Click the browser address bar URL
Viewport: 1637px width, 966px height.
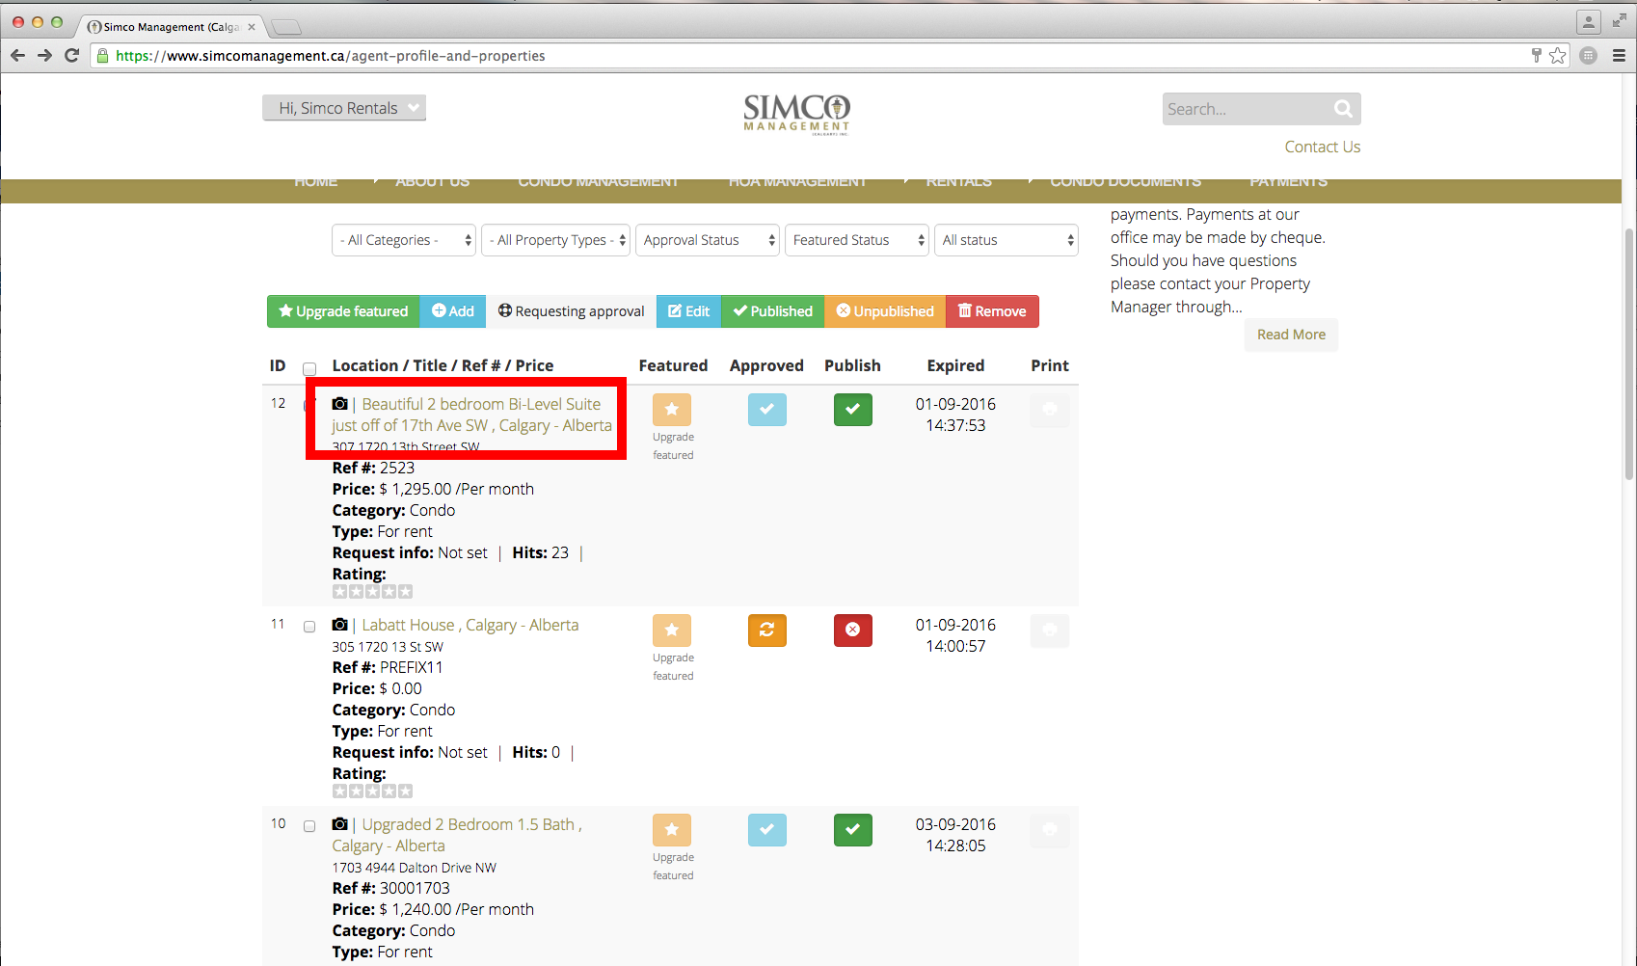point(331,56)
